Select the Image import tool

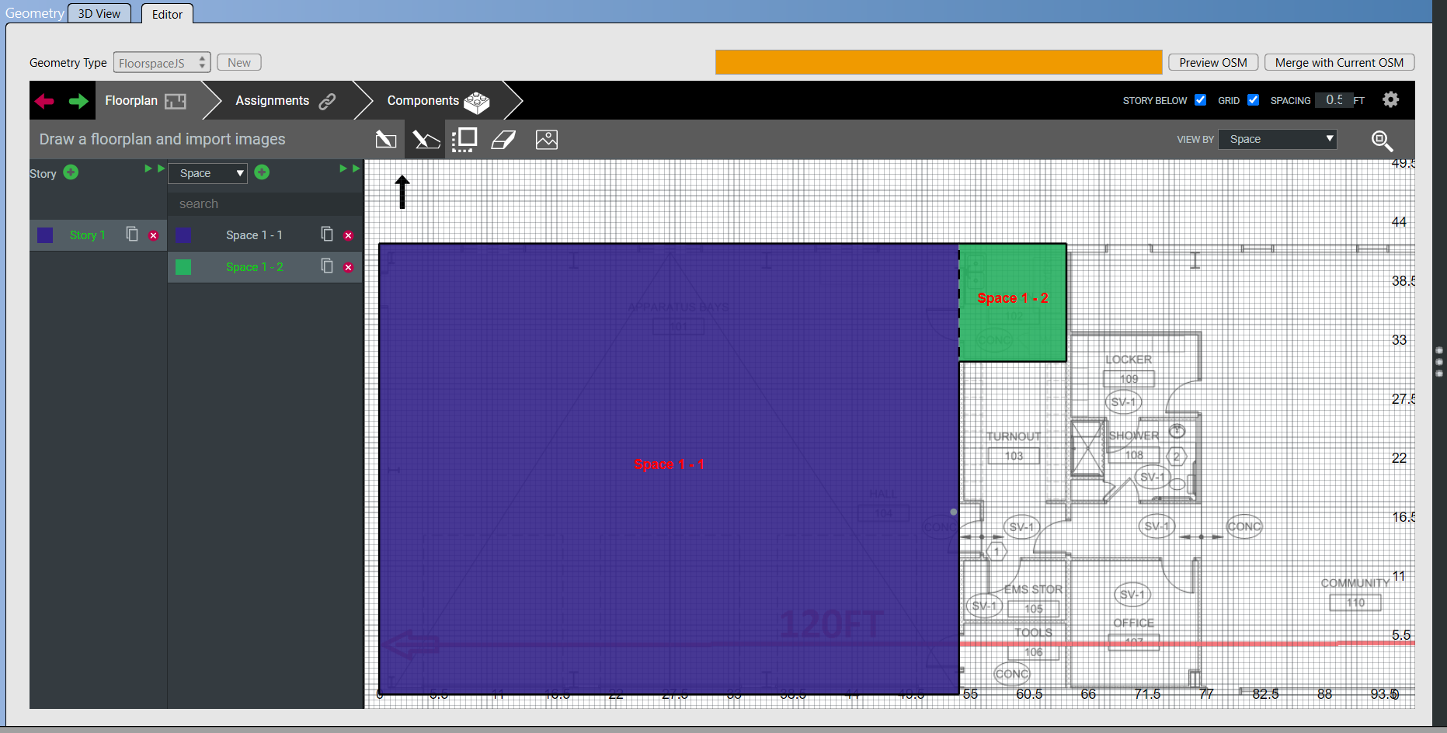pyautogui.click(x=547, y=140)
